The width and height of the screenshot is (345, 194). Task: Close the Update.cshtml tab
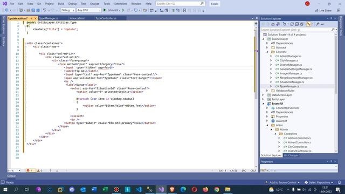[36, 18]
